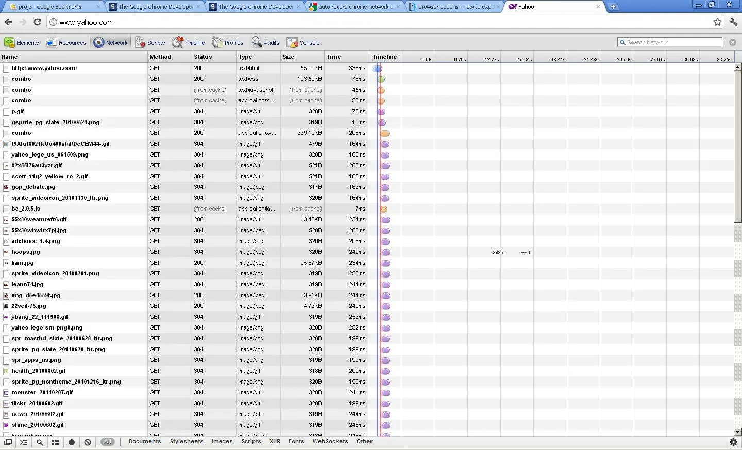Viewport: 742px width, 450px height.
Task: Open the Profiles panel
Action: 228,43
